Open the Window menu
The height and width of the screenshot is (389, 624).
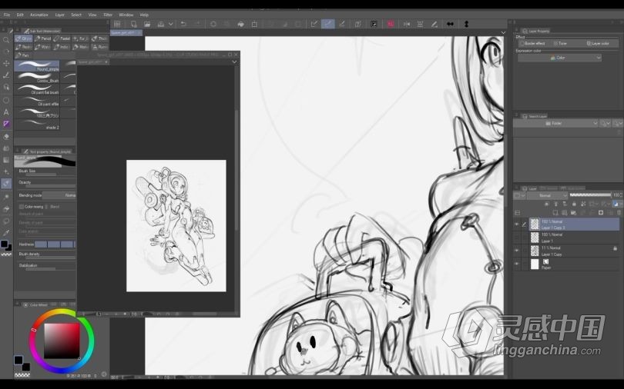(x=126, y=15)
